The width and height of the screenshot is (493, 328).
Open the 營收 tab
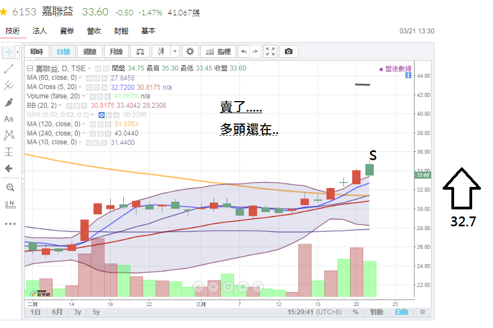point(94,31)
